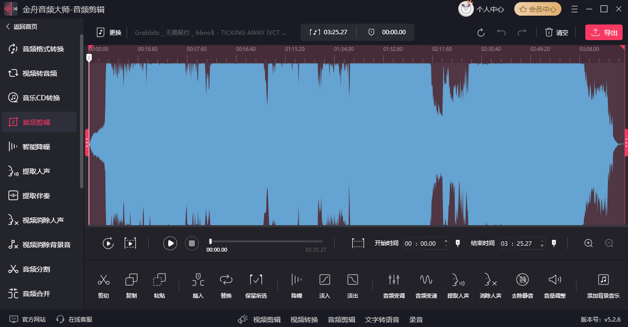Image resolution: width=628 pixels, height=327 pixels.
Task: Click the undo arrow icon
Action: (501, 32)
